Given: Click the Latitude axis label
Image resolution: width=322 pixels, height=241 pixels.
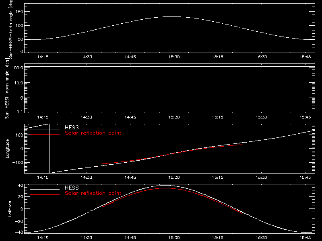Looking at the screenshot, I should (x=10, y=209).
